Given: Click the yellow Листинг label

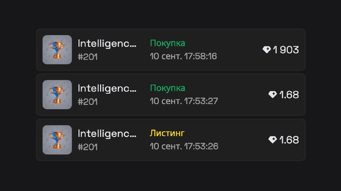Looking at the screenshot, I should [x=167, y=133].
